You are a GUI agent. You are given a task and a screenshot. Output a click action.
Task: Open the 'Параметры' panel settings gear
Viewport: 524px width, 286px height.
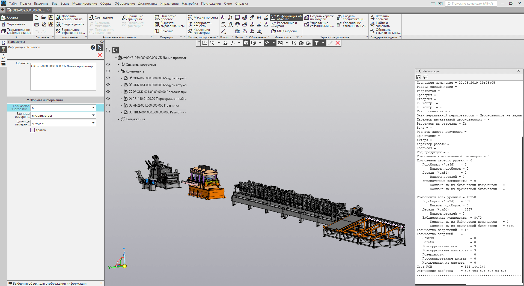point(102,42)
